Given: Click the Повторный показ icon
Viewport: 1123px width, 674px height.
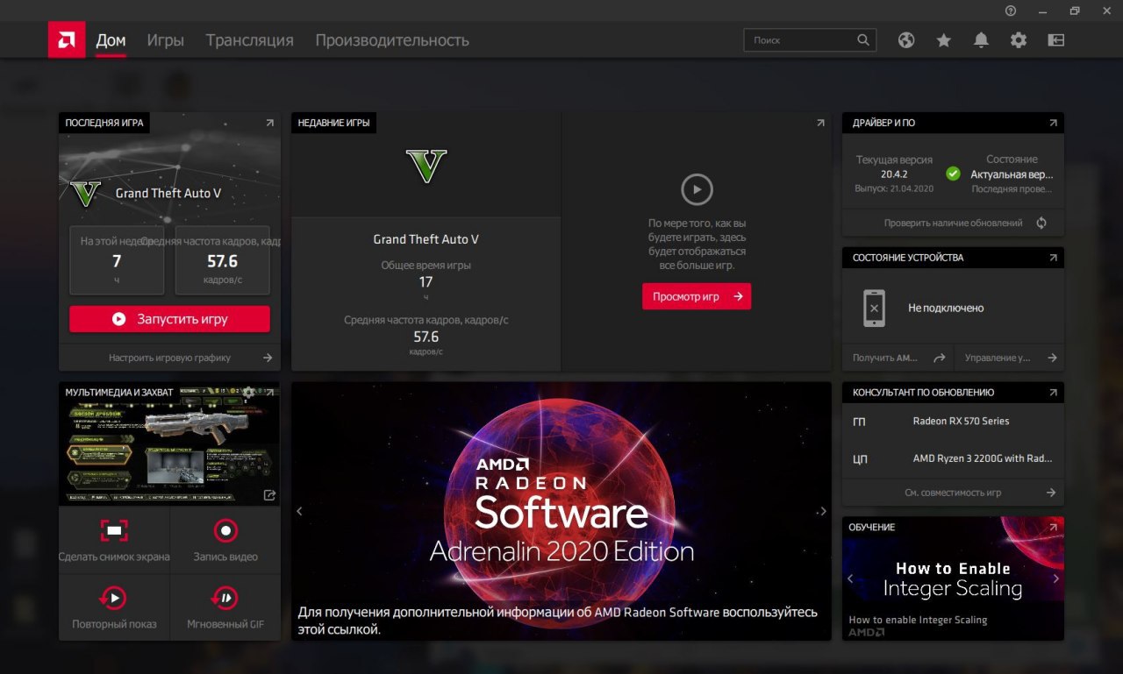Looking at the screenshot, I should (114, 599).
